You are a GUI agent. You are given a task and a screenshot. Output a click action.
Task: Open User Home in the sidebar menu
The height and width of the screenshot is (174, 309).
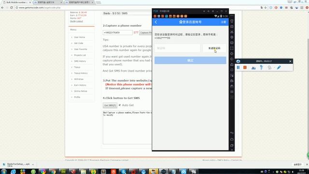point(79,37)
